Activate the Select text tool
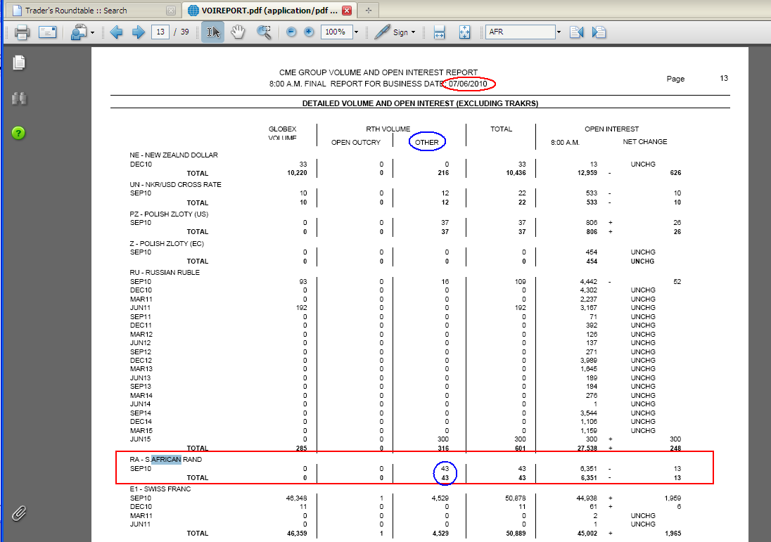771x542 pixels. coord(212,32)
